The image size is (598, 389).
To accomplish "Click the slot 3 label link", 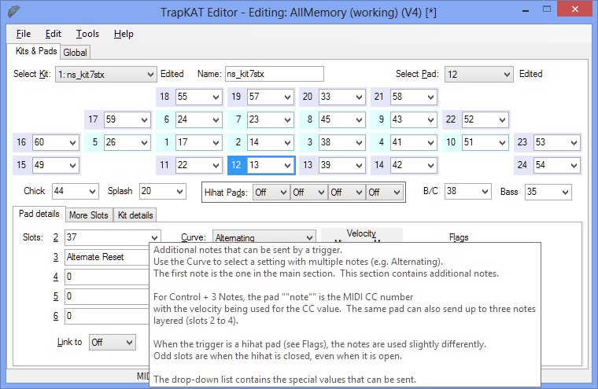I will coord(56,257).
